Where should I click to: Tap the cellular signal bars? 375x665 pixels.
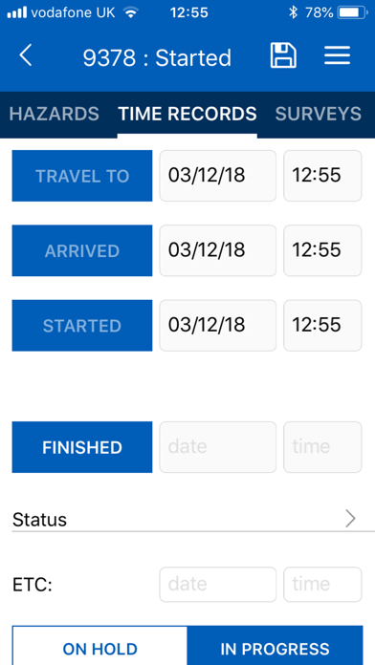[17, 12]
